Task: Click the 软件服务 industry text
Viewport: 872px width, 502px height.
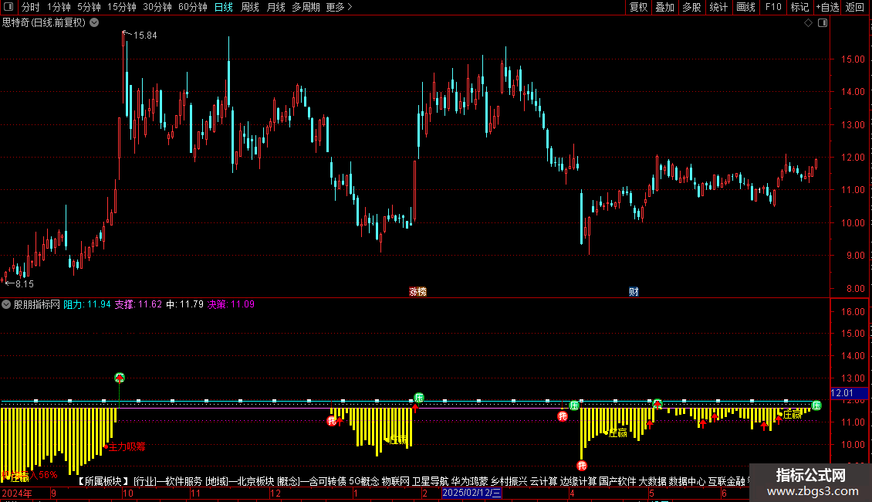Action: [x=184, y=481]
